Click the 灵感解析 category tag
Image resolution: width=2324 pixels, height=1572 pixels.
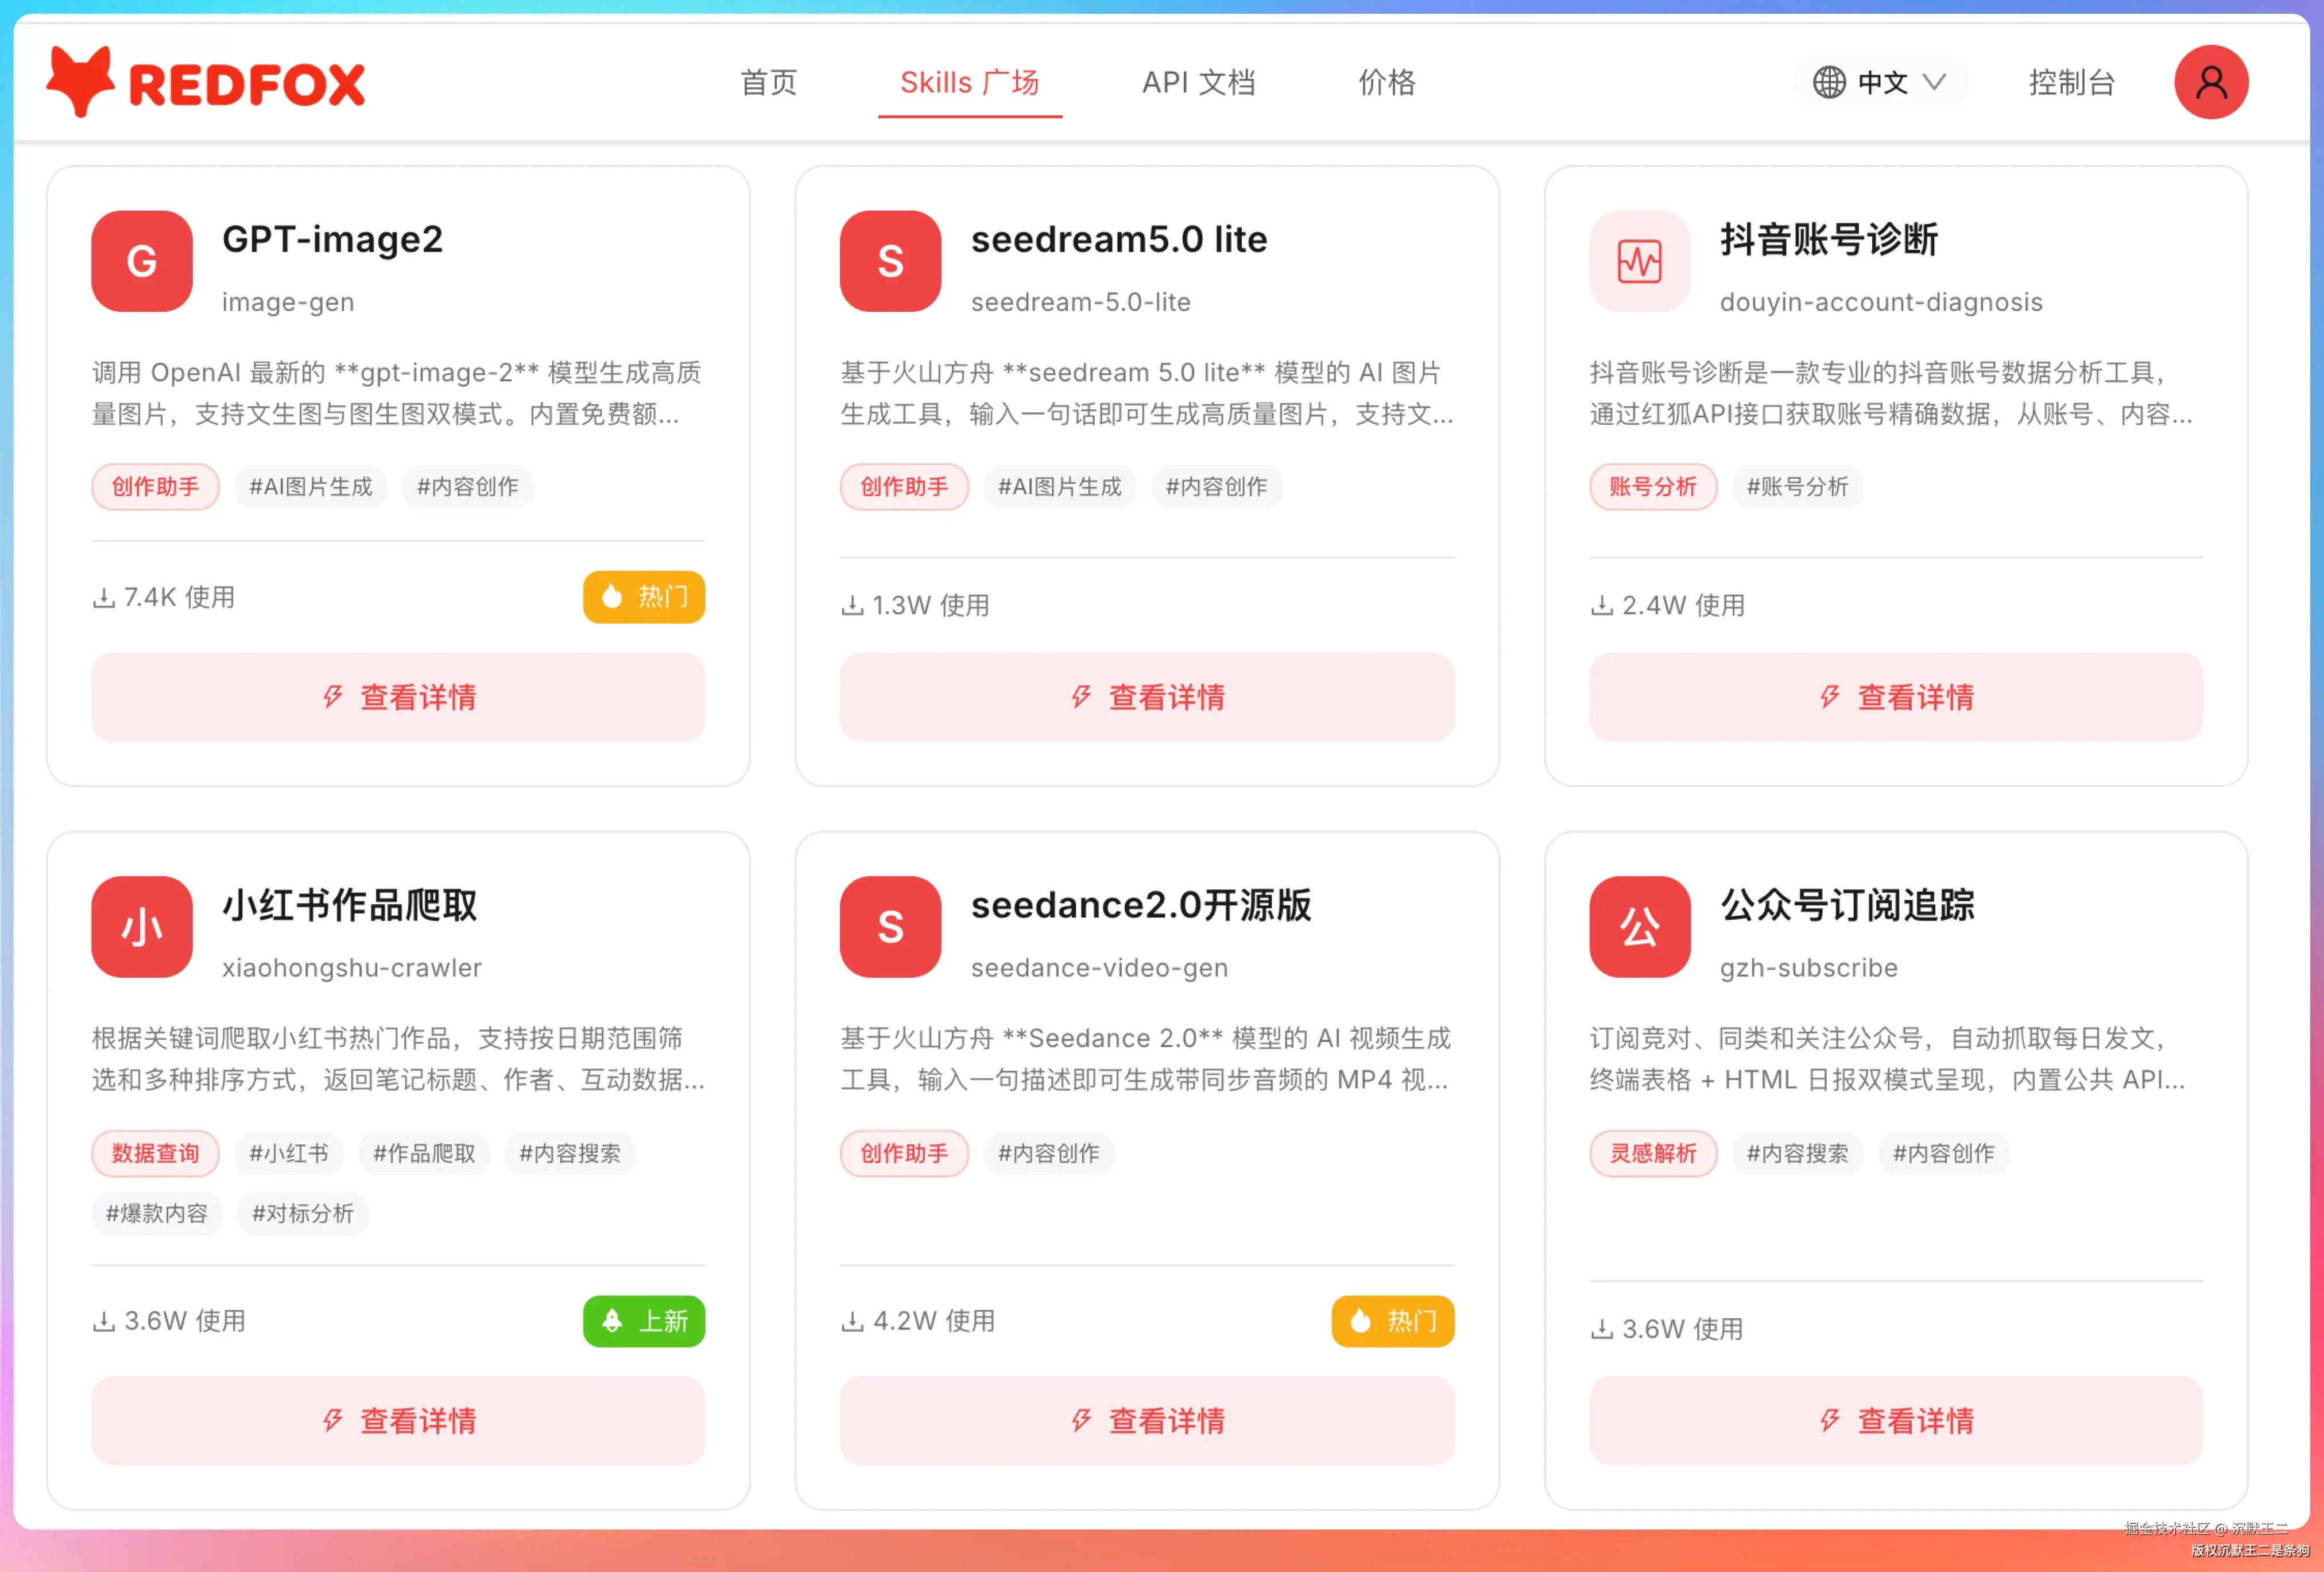point(1653,1153)
